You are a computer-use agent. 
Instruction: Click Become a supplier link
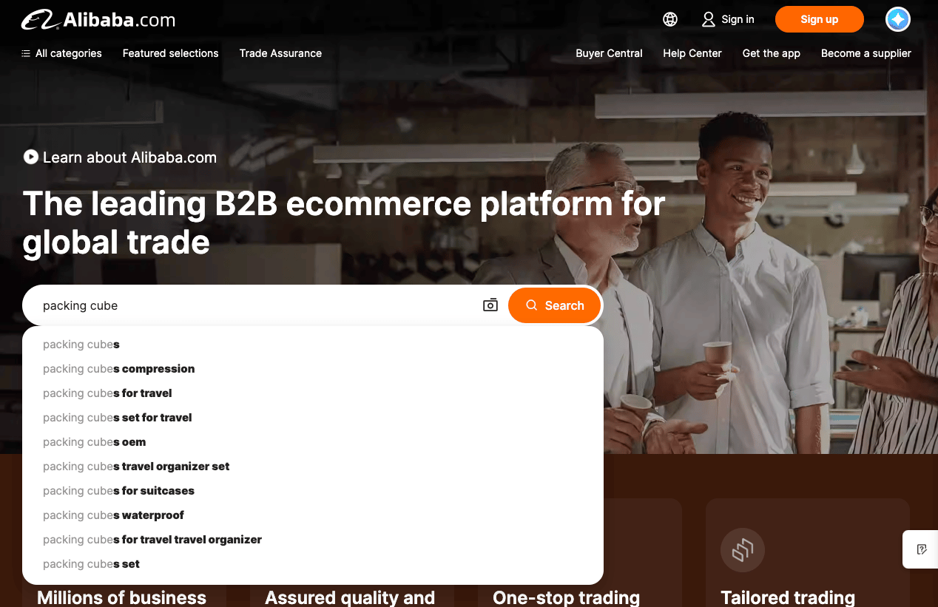click(x=866, y=53)
